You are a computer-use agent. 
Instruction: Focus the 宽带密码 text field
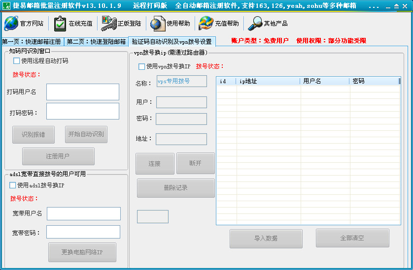click(83, 232)
